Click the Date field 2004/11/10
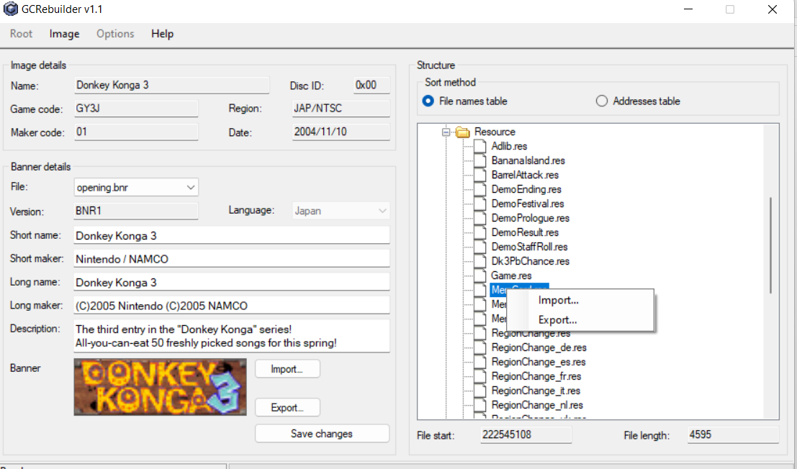The width and height of the screenshot is (797, 469). coord(341,132)
